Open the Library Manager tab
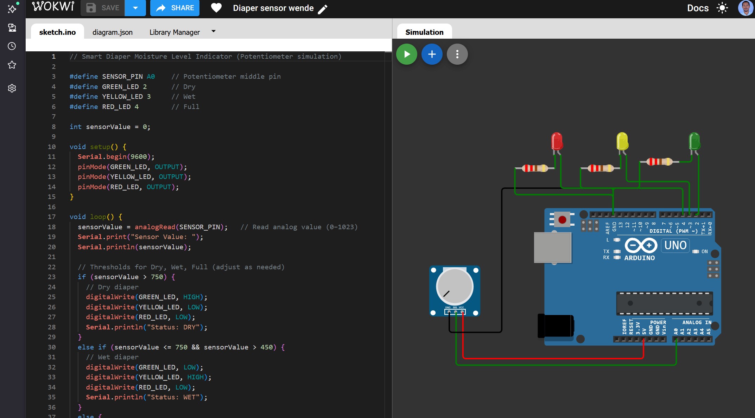The width and height of the screenshot is (755, 418). pos(174,32)
